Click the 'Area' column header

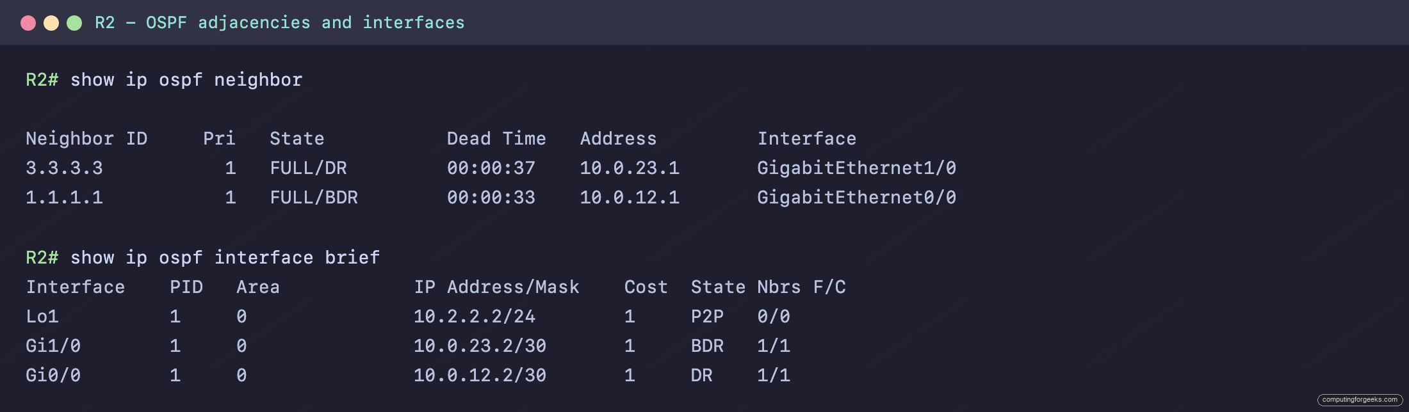coord(258,287)
